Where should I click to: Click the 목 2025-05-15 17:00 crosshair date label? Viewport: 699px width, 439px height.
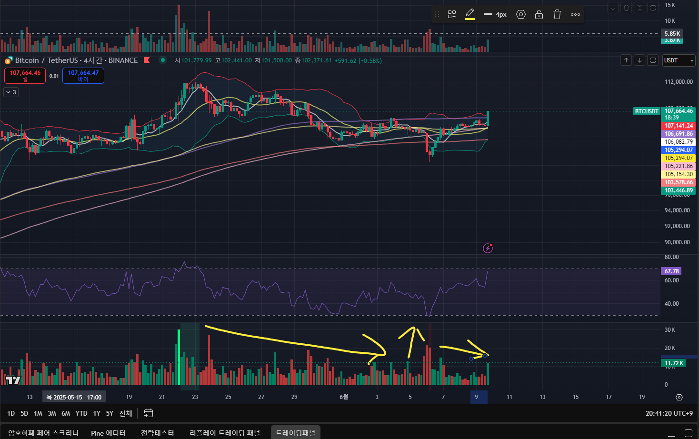(x=74, y=397)
